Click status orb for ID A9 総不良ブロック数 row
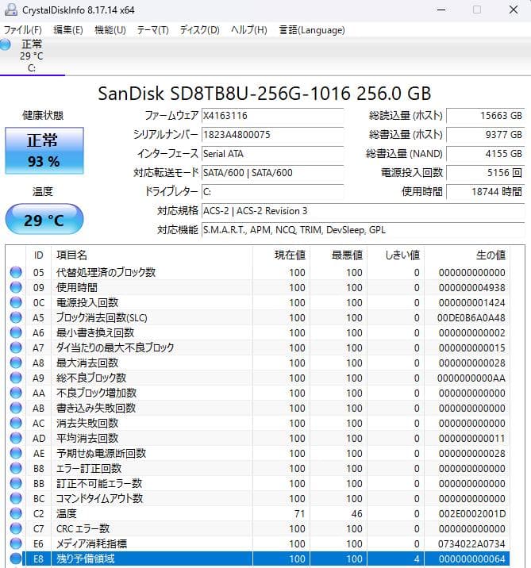Image resolution: width=531 pixels, height=568 pixels. [x=16, y=378]
